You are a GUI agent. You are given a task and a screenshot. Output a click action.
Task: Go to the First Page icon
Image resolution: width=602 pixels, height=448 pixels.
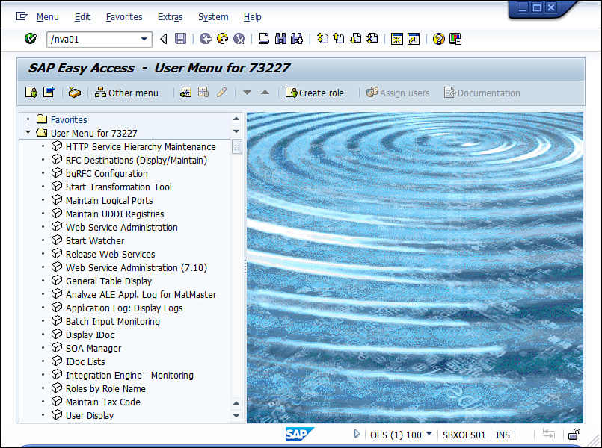[322, 39]
